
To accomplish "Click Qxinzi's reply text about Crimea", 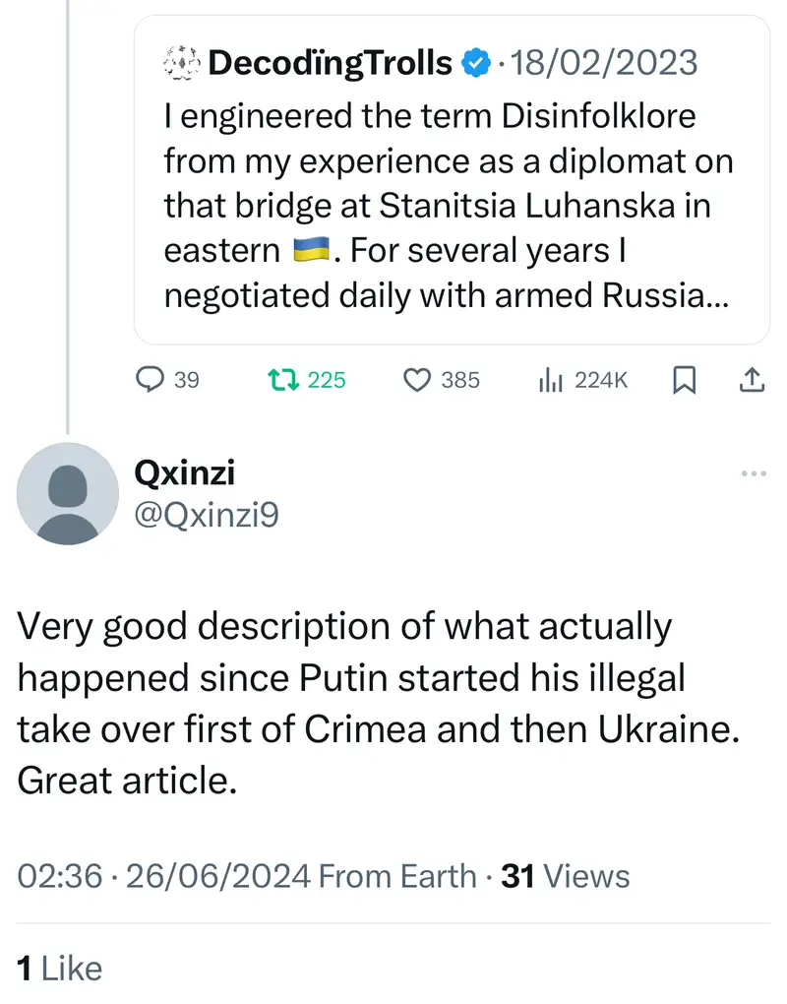I will click(374, 704).
